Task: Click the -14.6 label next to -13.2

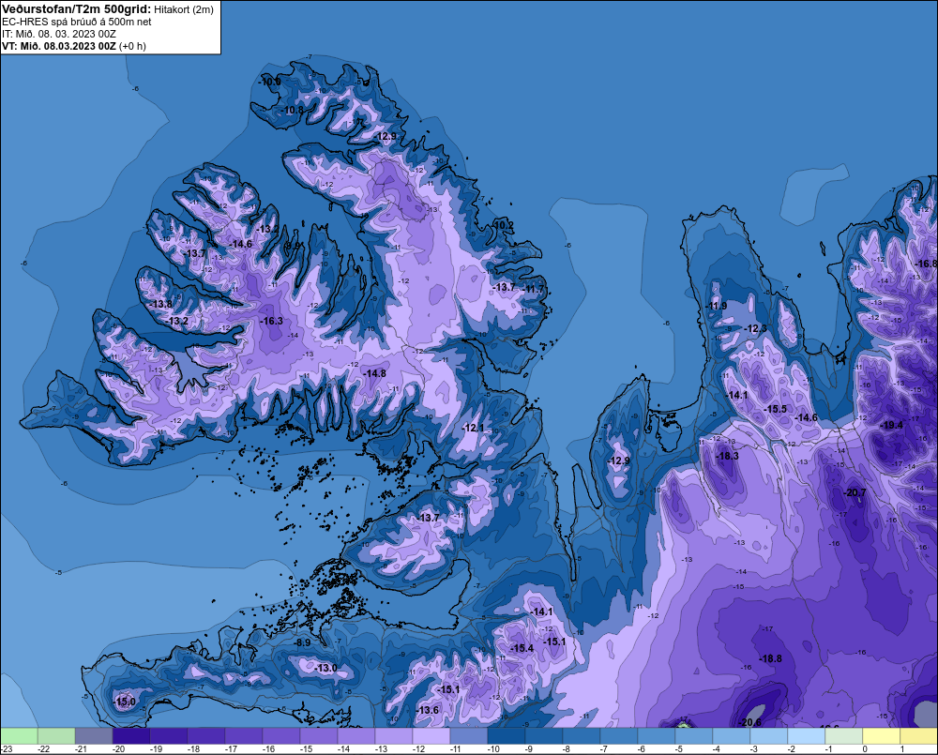Action: (240, 244)
